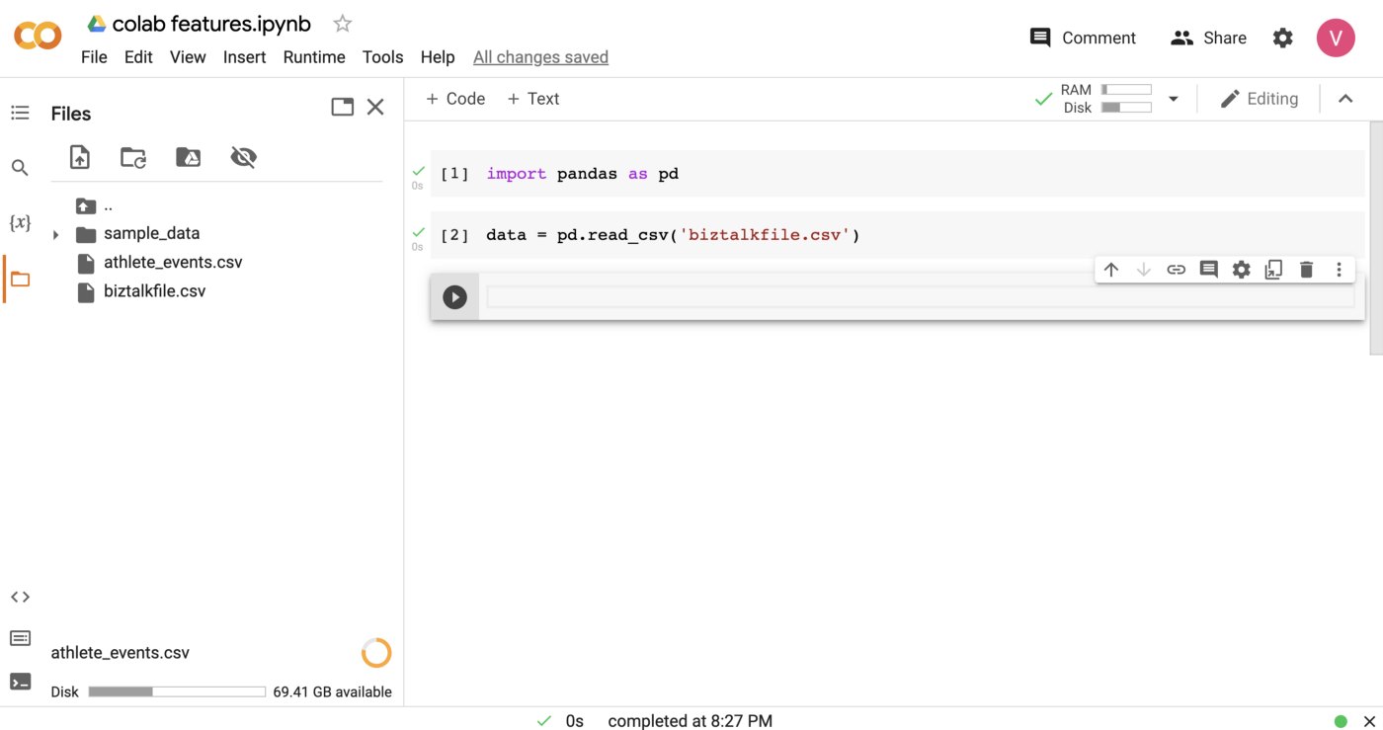Open the user account avatar V
This screenshot has width=1383, height=730.
pos(1336,38)
